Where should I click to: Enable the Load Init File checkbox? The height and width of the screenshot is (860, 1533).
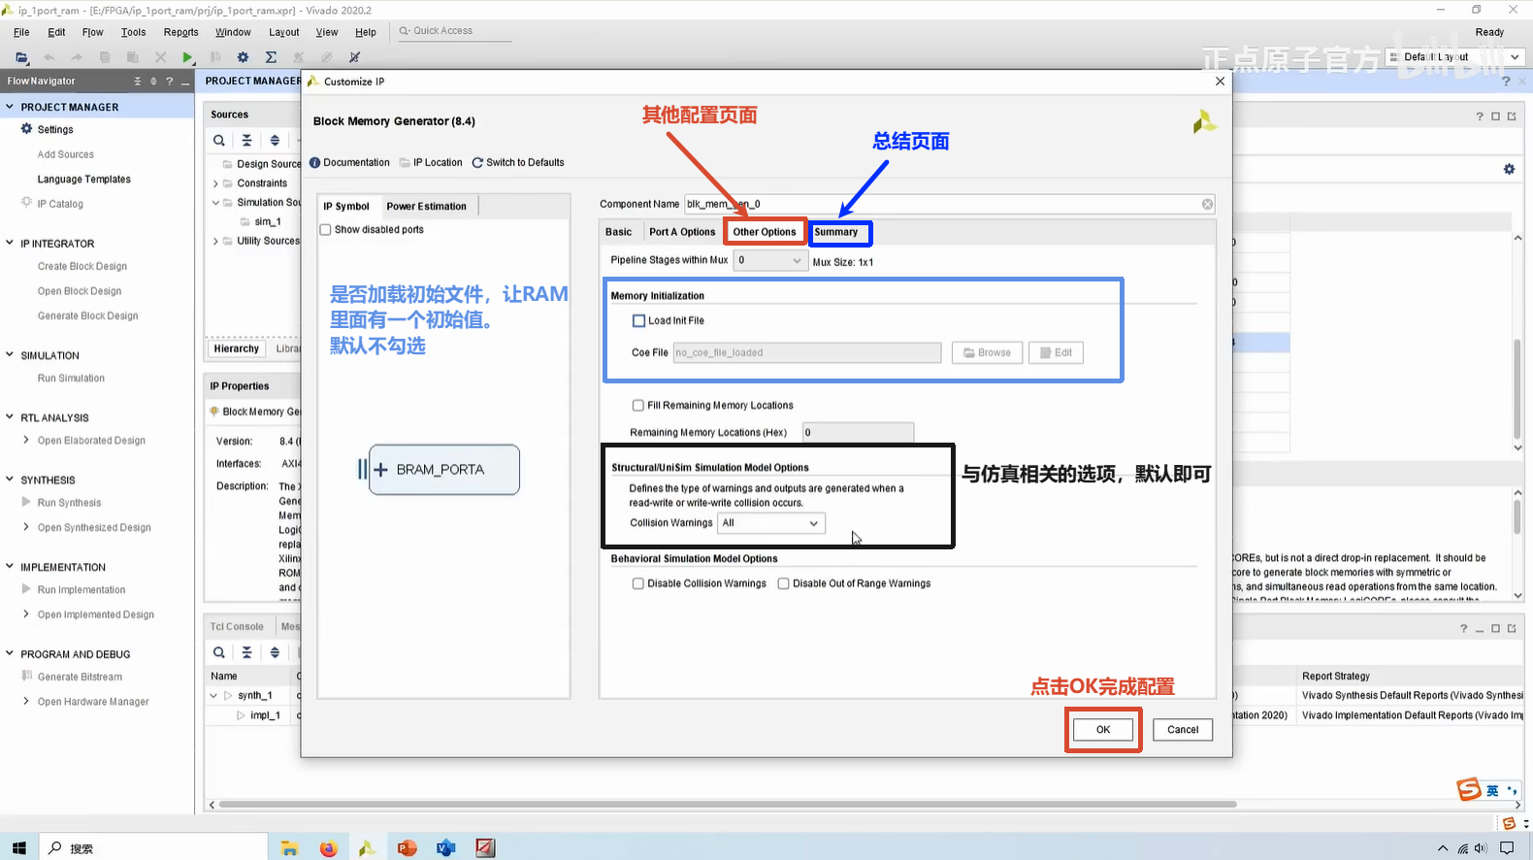click(x=638, y=320)
